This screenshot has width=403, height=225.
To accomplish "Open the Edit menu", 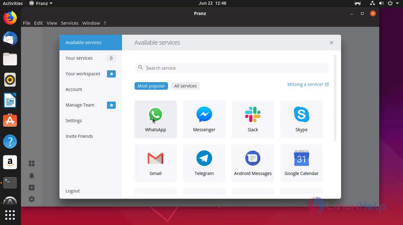I will click(38, 23).
